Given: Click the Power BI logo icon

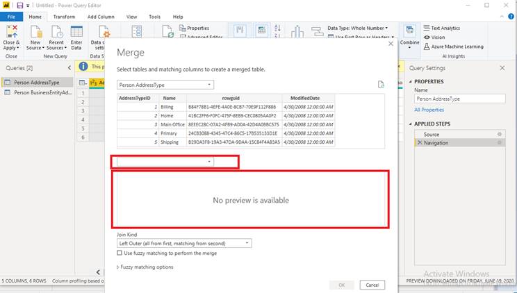Looking at the screenshot, I should (x=6, y=5).
